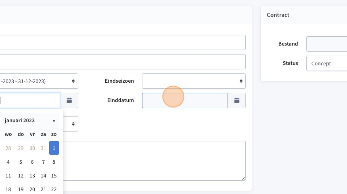Image resolution: width=347 pixels, height=194 pixels.
Task: Click into the Einddatum input field
Action: pos(185,100)
